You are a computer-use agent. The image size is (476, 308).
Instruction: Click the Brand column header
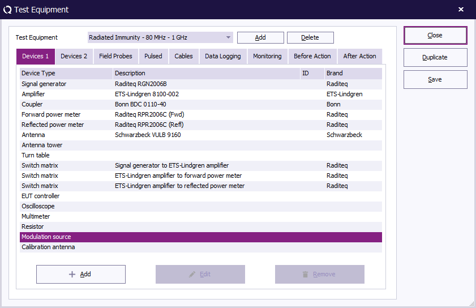tap(352, 73)
